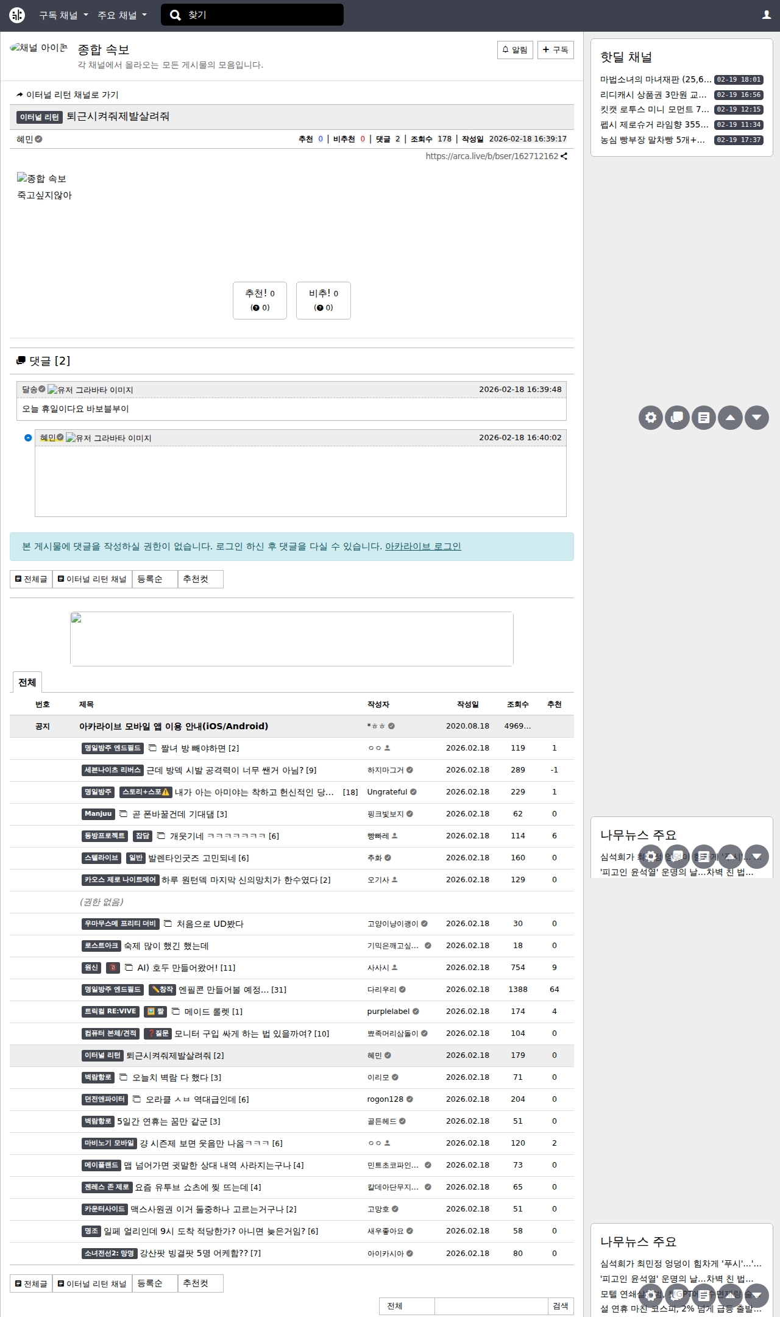Open the user profile icon in header
780x1317 pixels.
click(767, 15)
